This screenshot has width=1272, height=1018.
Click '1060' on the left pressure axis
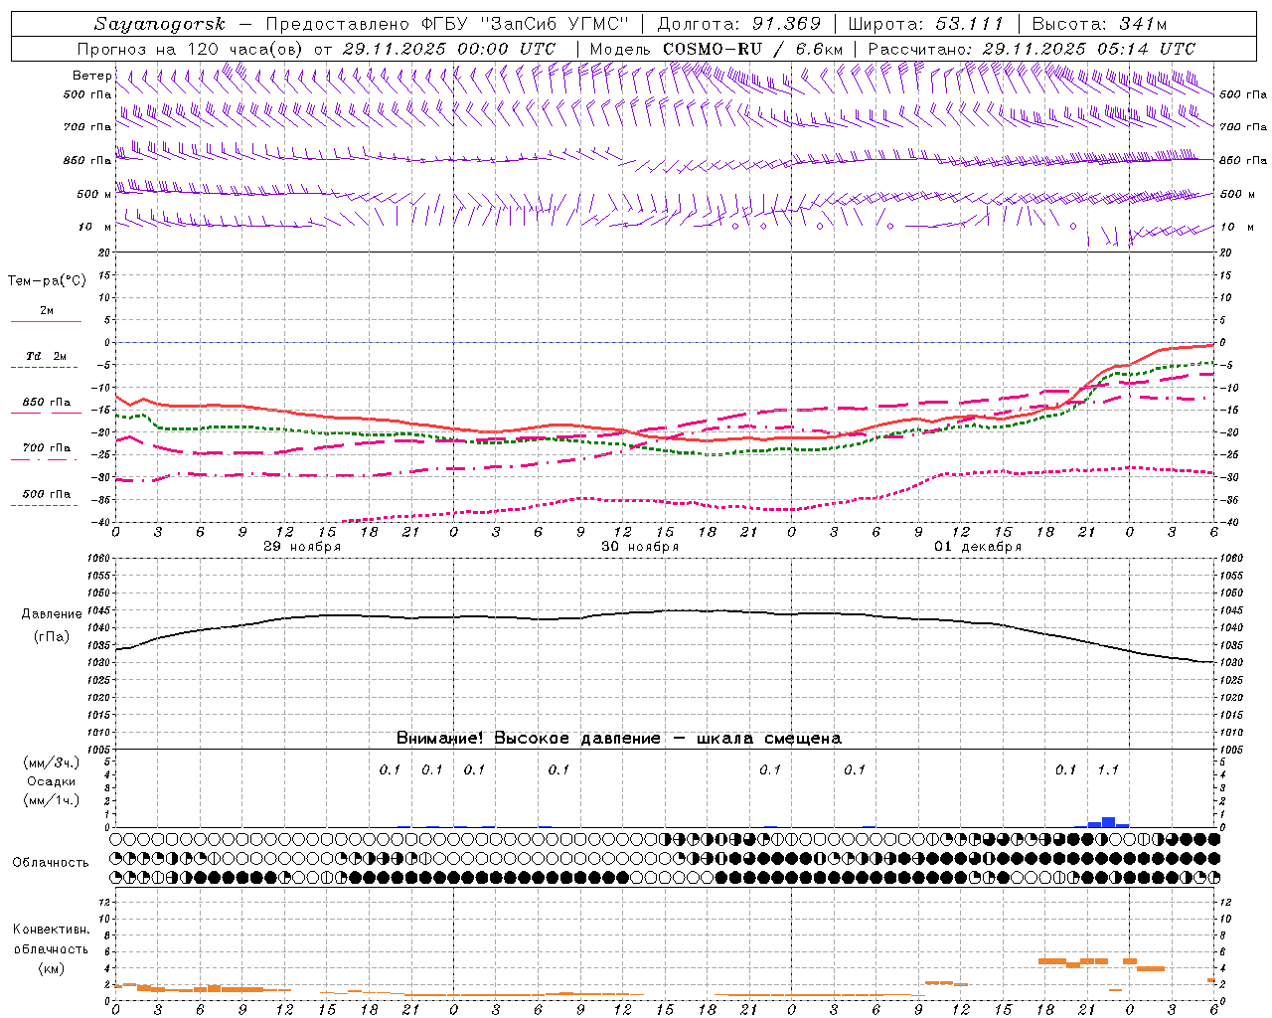click(97, 559)
